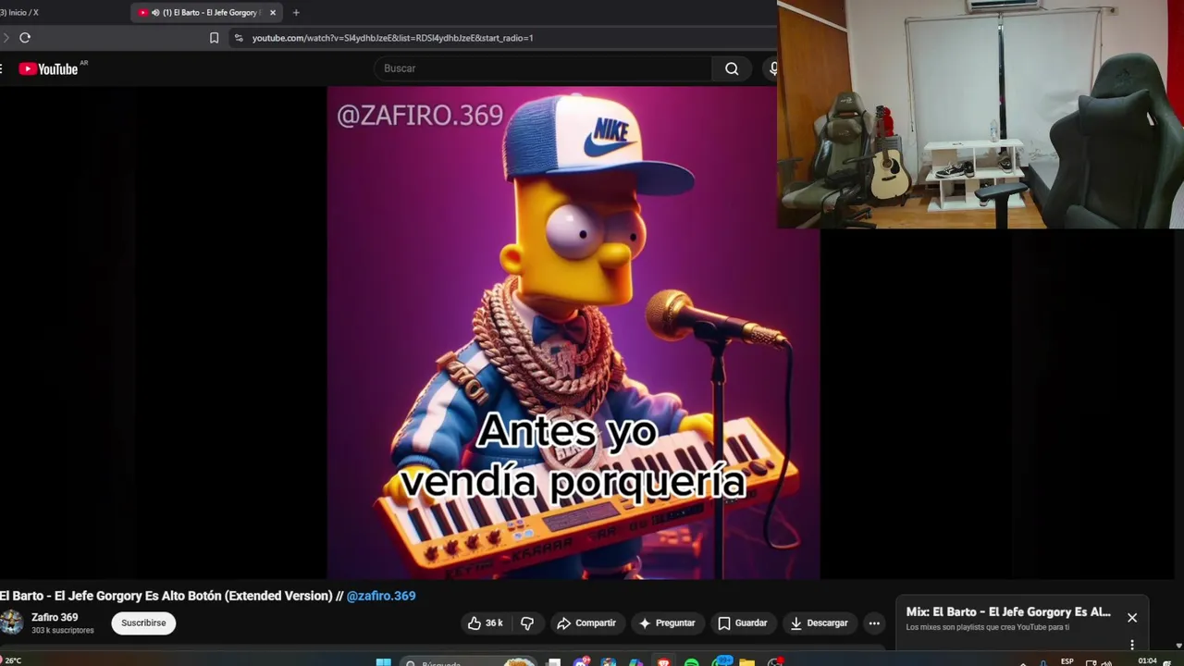The height and width of the screenshot is (666, 1184).
Task: Like the video with thumbs up 36 k
Action: pyautogui.click(x=485, y=623)
